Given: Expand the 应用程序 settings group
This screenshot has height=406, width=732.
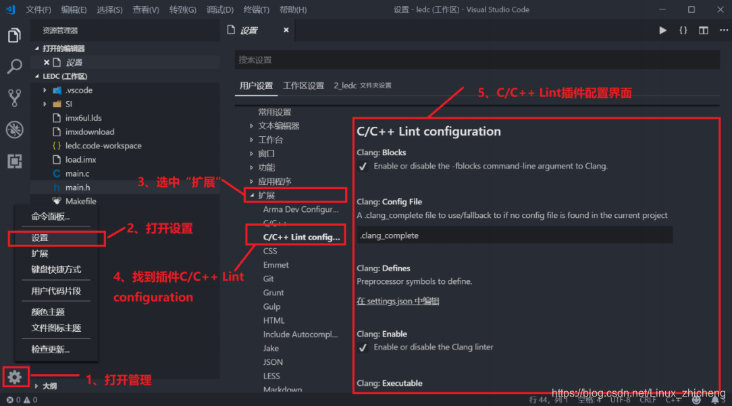Looking at the screenshot, I should pos(252,181).
